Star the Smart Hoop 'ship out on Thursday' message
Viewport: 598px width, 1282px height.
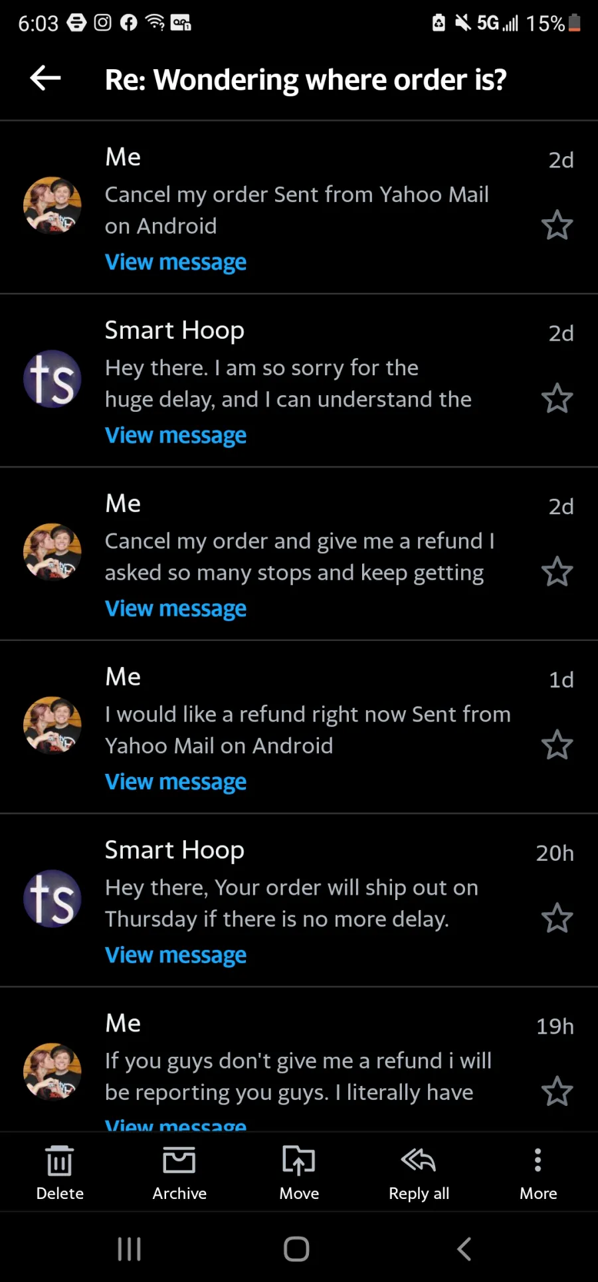point(557,919)
